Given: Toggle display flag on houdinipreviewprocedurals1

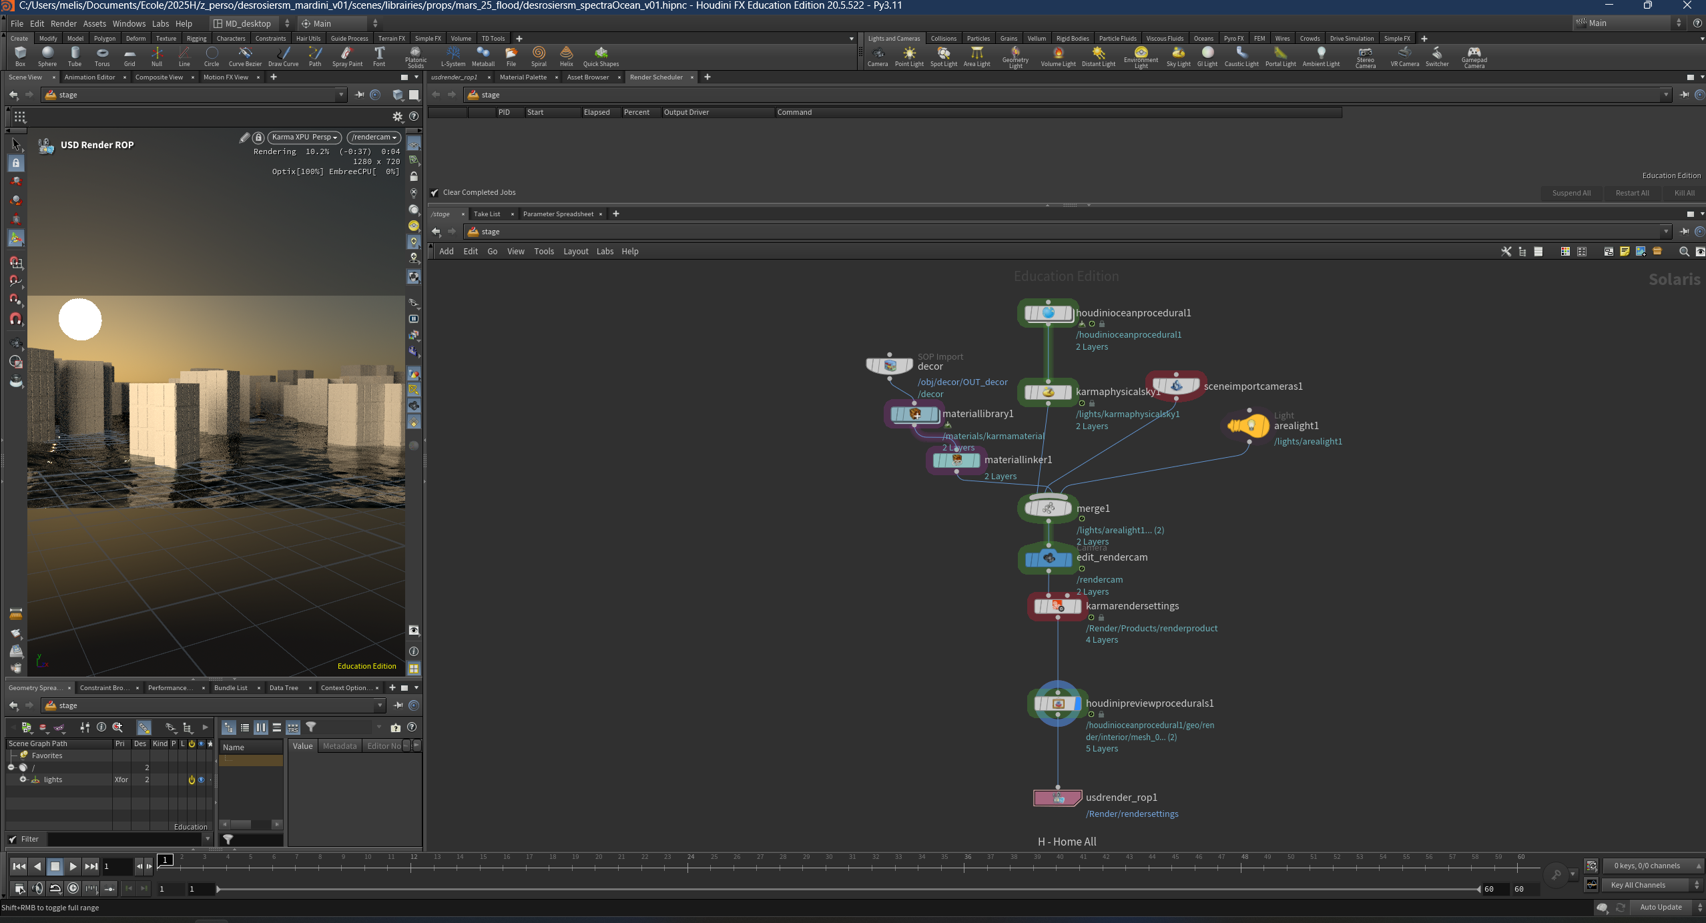Looking at the screenshot, I should [x=1077, y=703].
